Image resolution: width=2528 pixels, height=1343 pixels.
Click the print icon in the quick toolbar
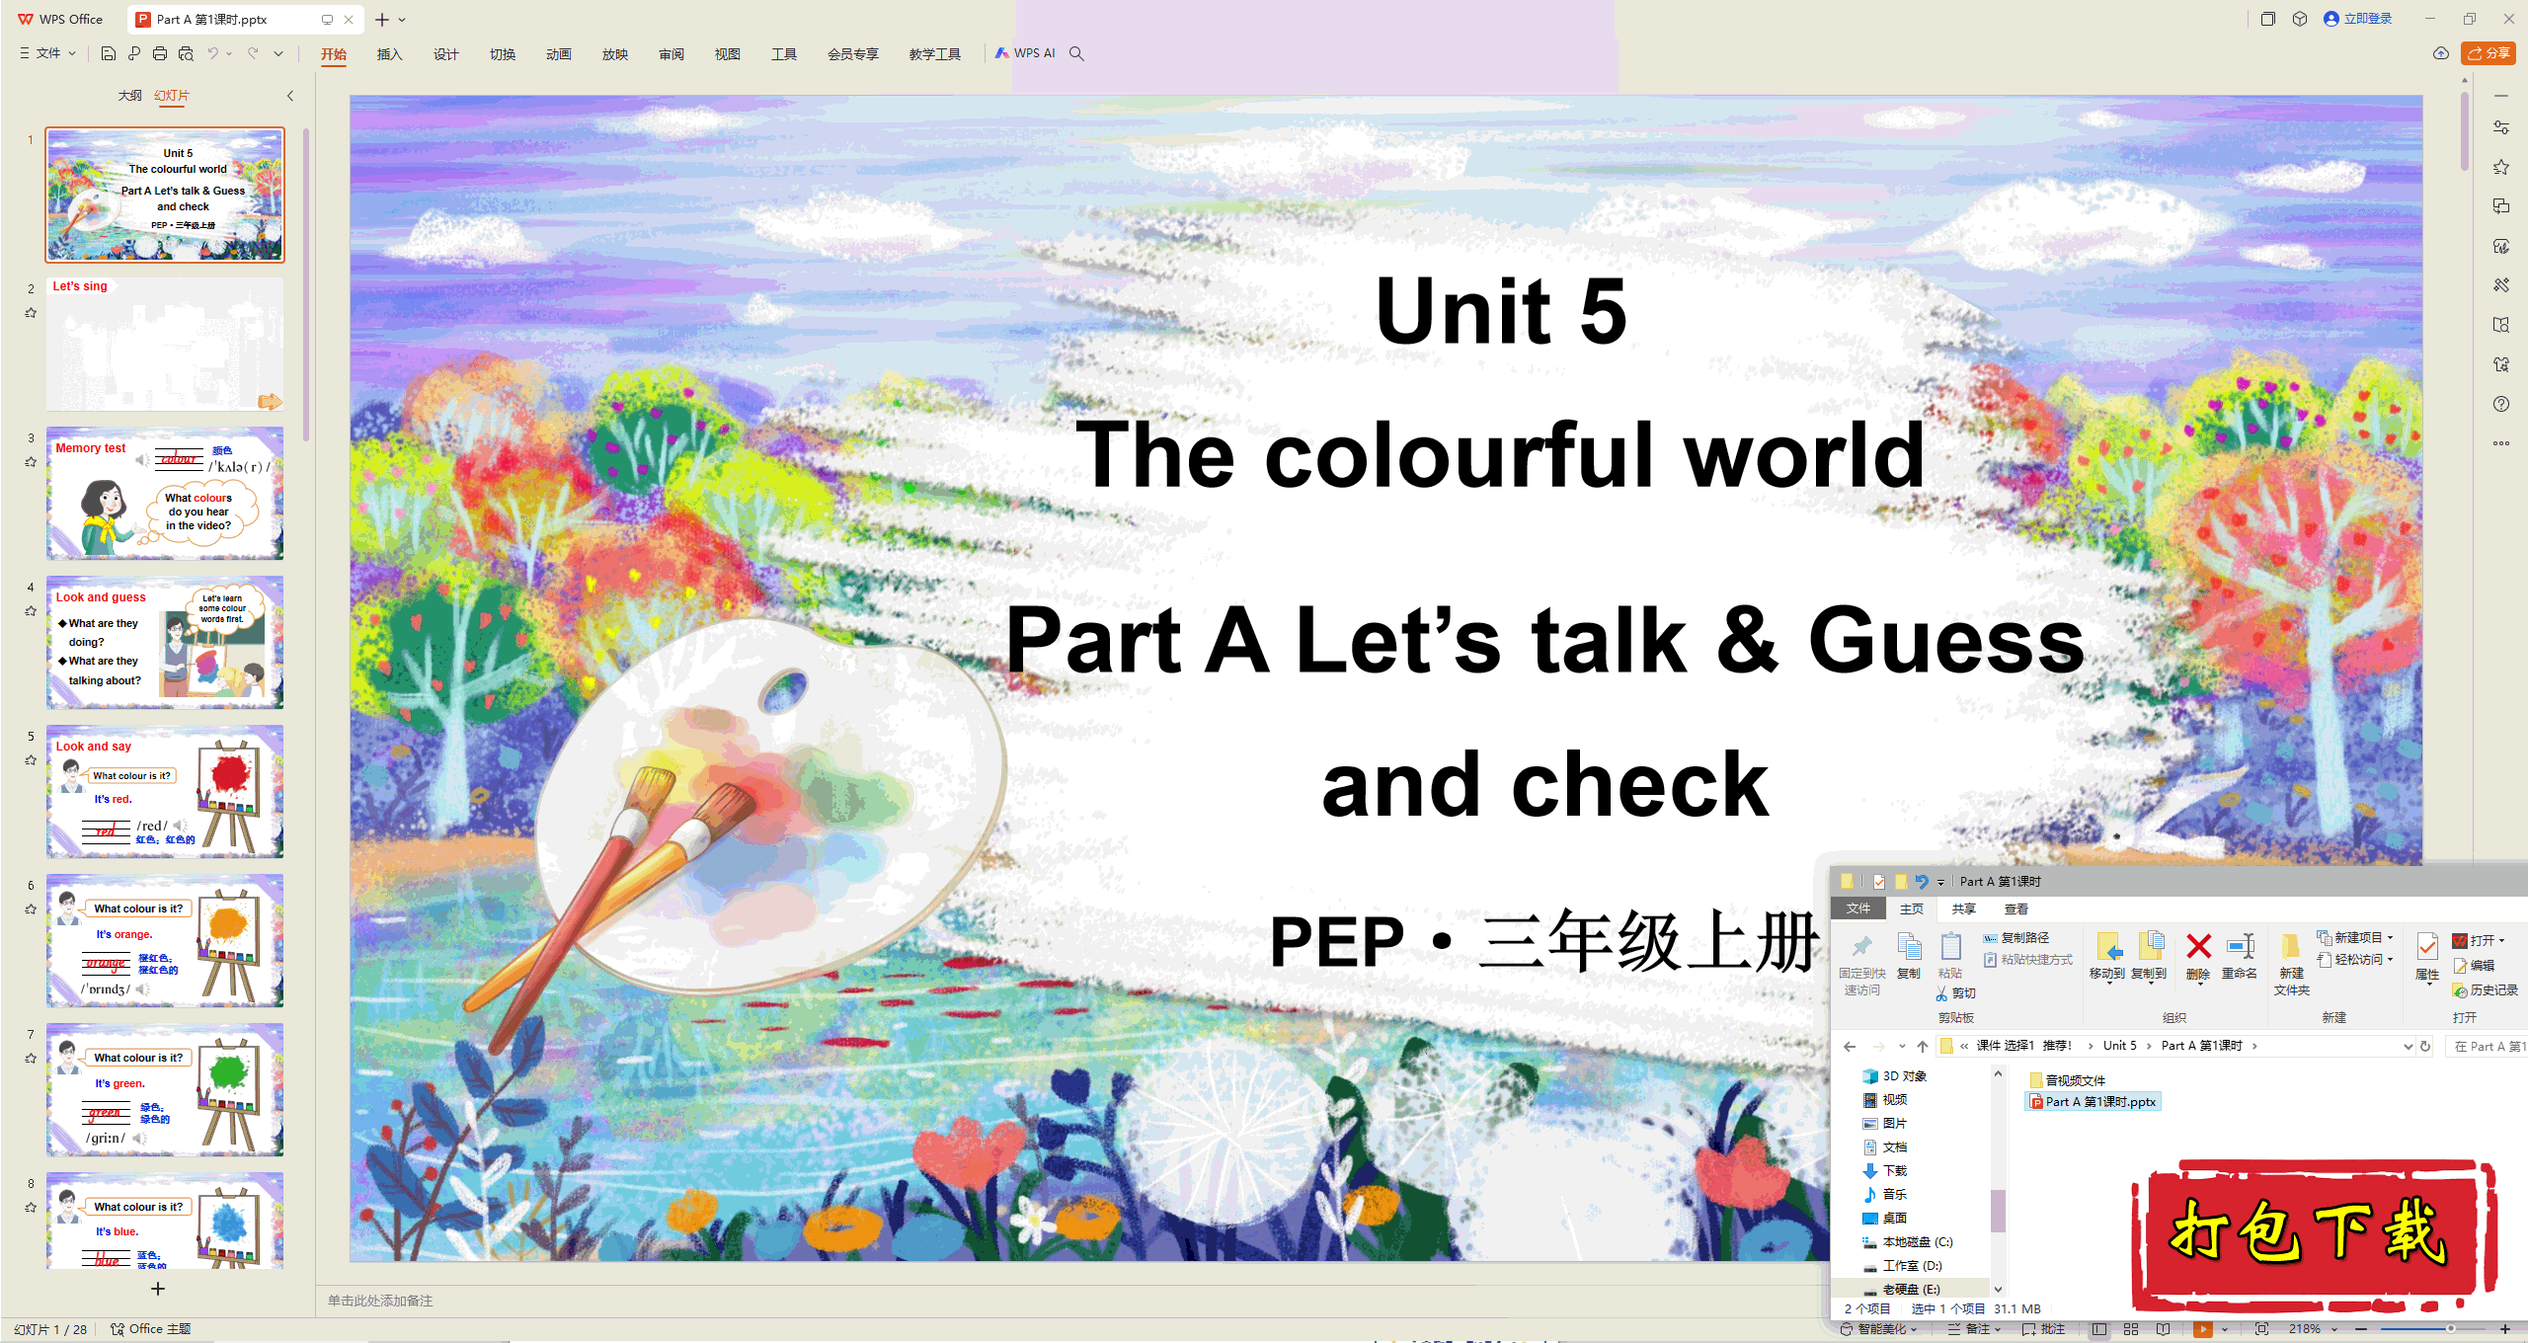click(160, 53)
